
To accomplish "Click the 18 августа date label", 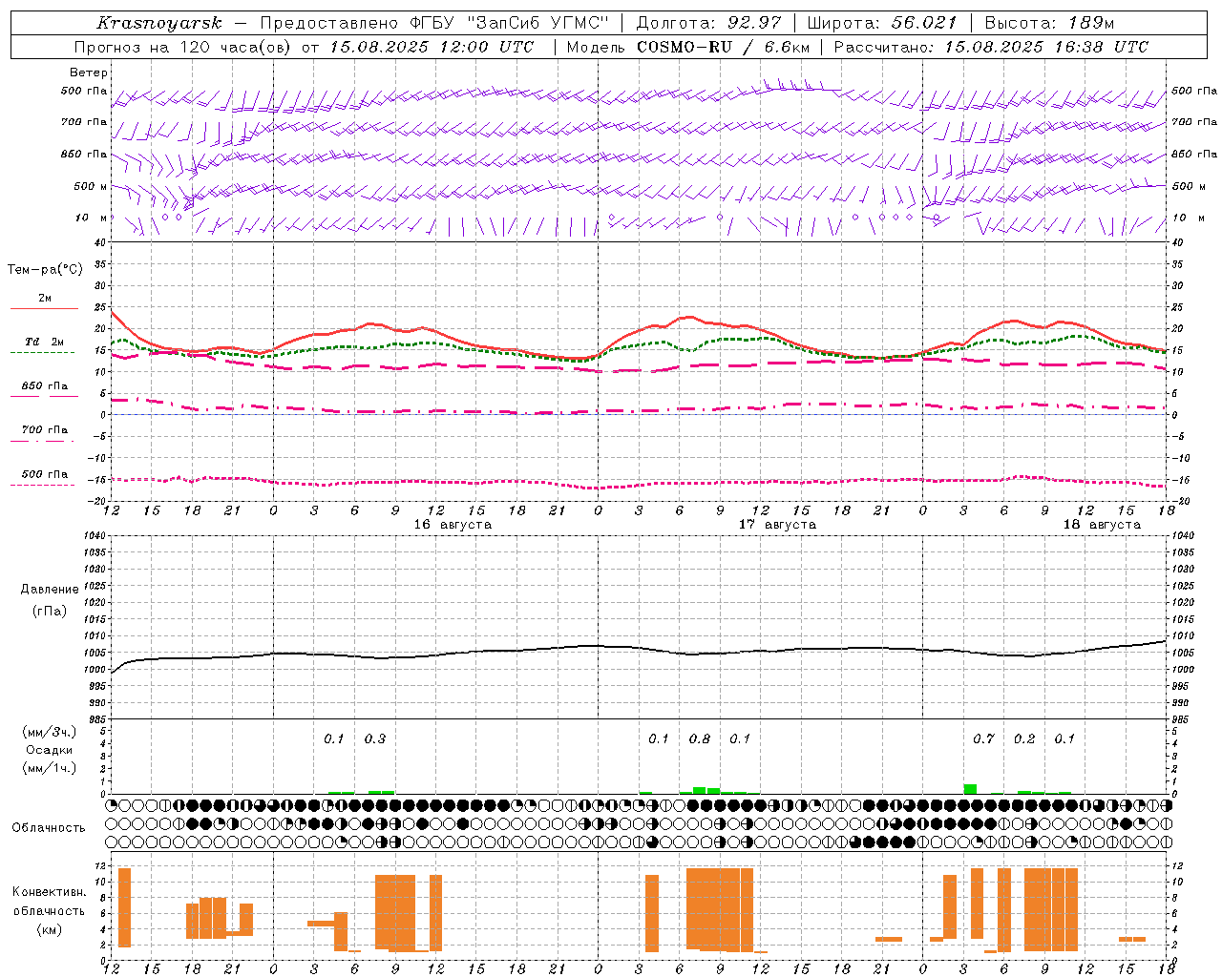I will pyautogui.click(x=1102, y=525).
